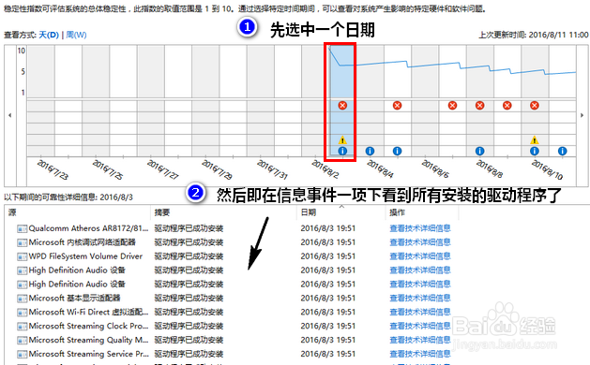The image size is (590, 365).
Task: Select source text Microsoft 内核调试网络适配器
Action: (82, 242)
